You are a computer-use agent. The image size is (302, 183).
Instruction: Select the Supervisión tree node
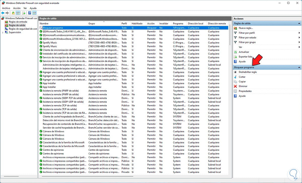point(15,32)
